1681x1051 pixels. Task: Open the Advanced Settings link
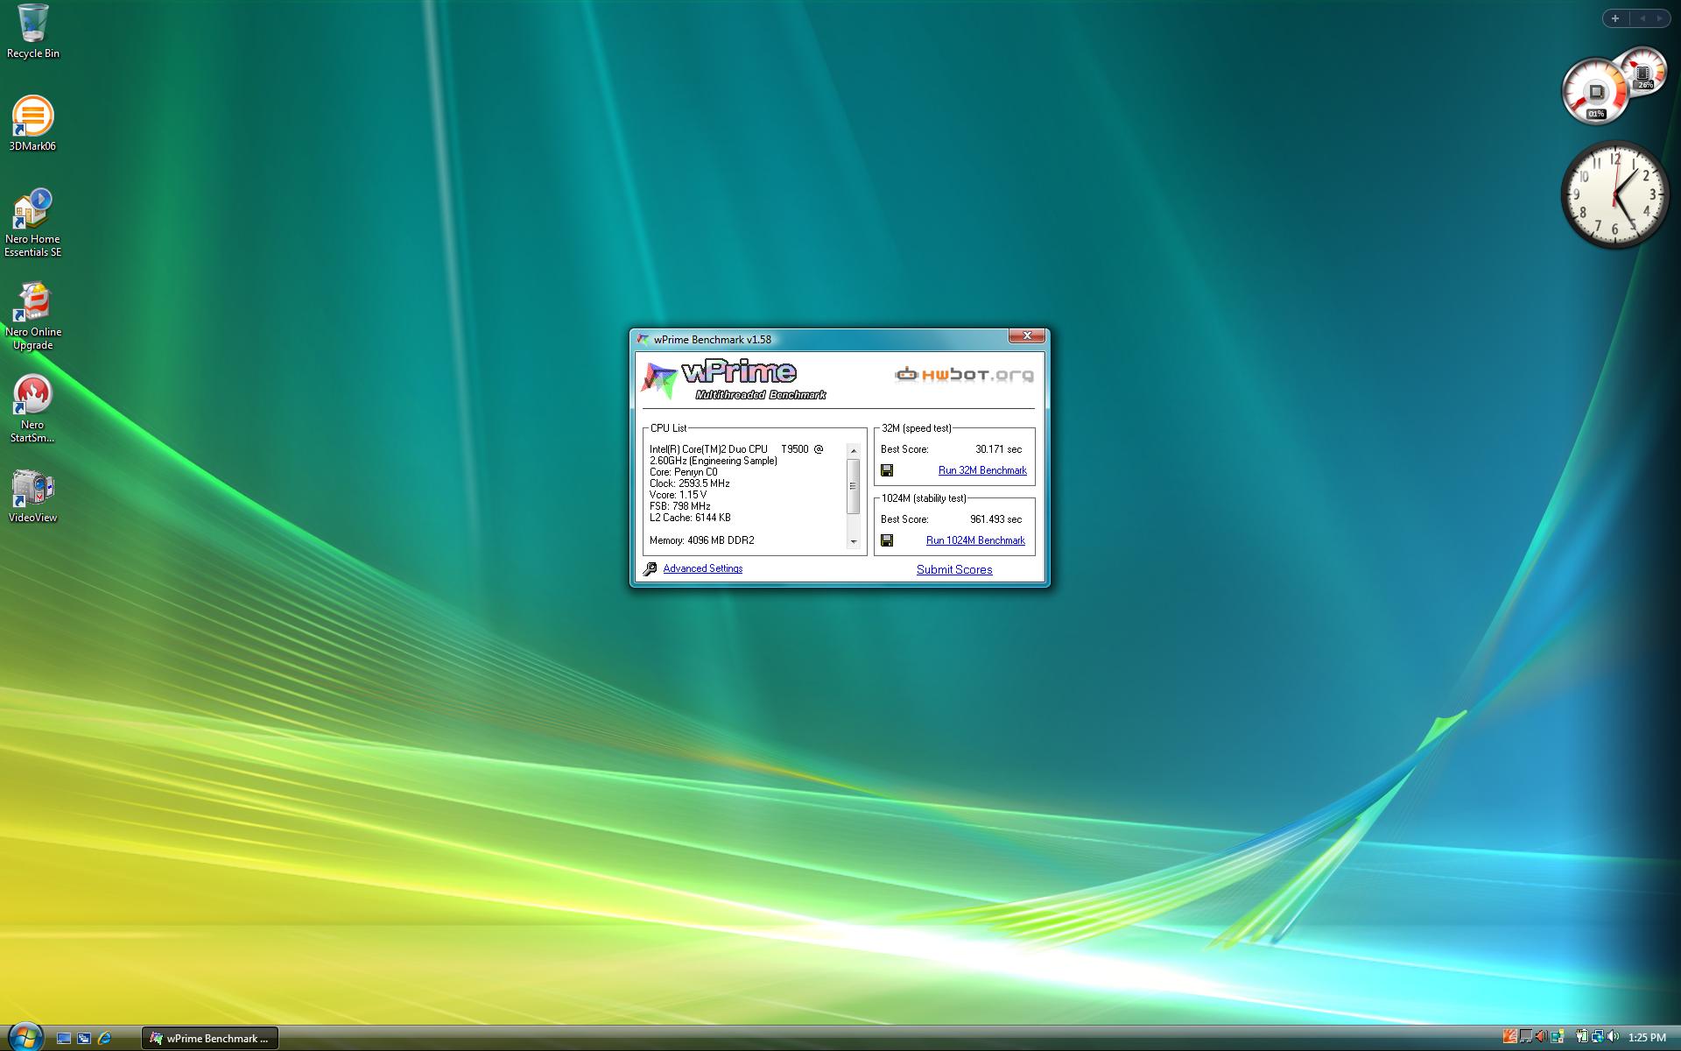(703, 568)
